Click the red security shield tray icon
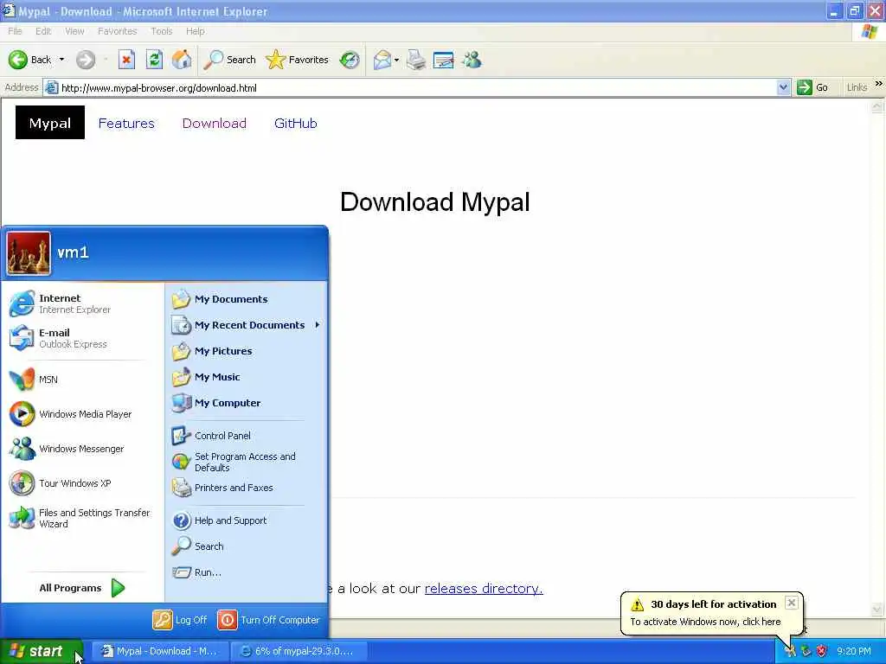The image size is (886, 664). [x=822, y=651]
